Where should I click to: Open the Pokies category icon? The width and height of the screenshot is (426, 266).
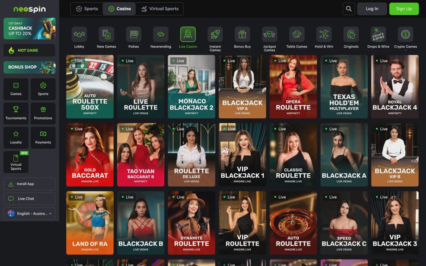pos(134,34)
